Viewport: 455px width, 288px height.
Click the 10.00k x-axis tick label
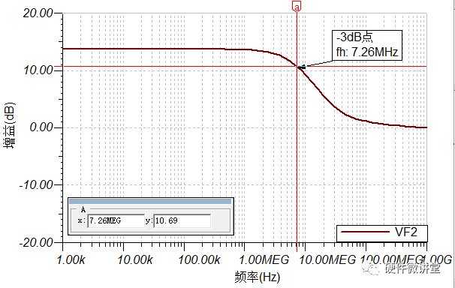coord(134,259)
